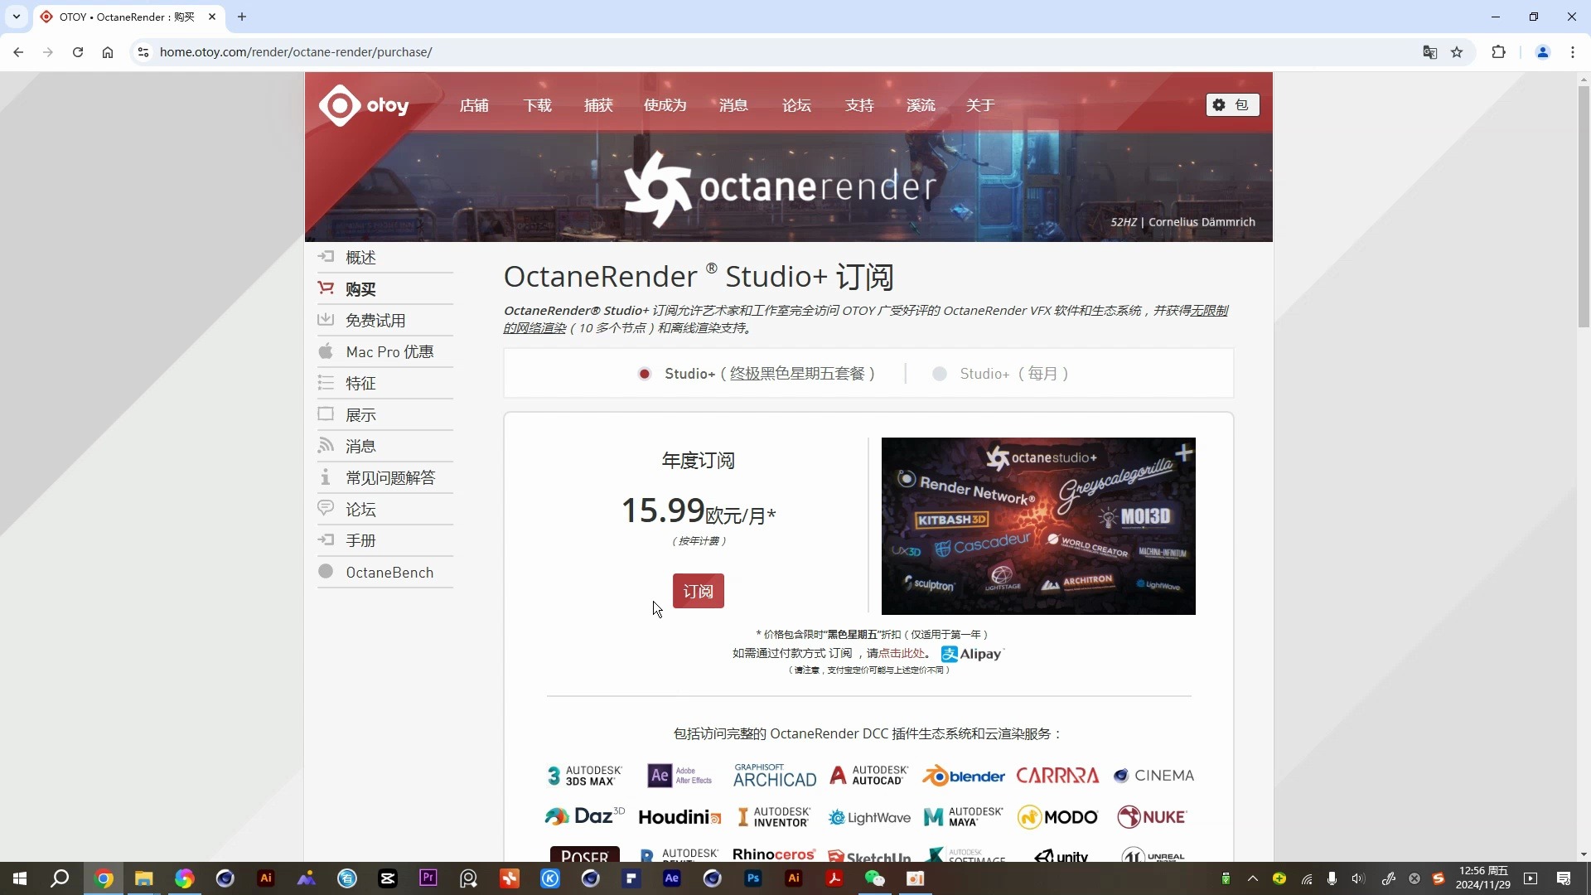Click the Autodesk Inventor logo
This screenshot has height=895, width=1591.
[x=773, y=817]
